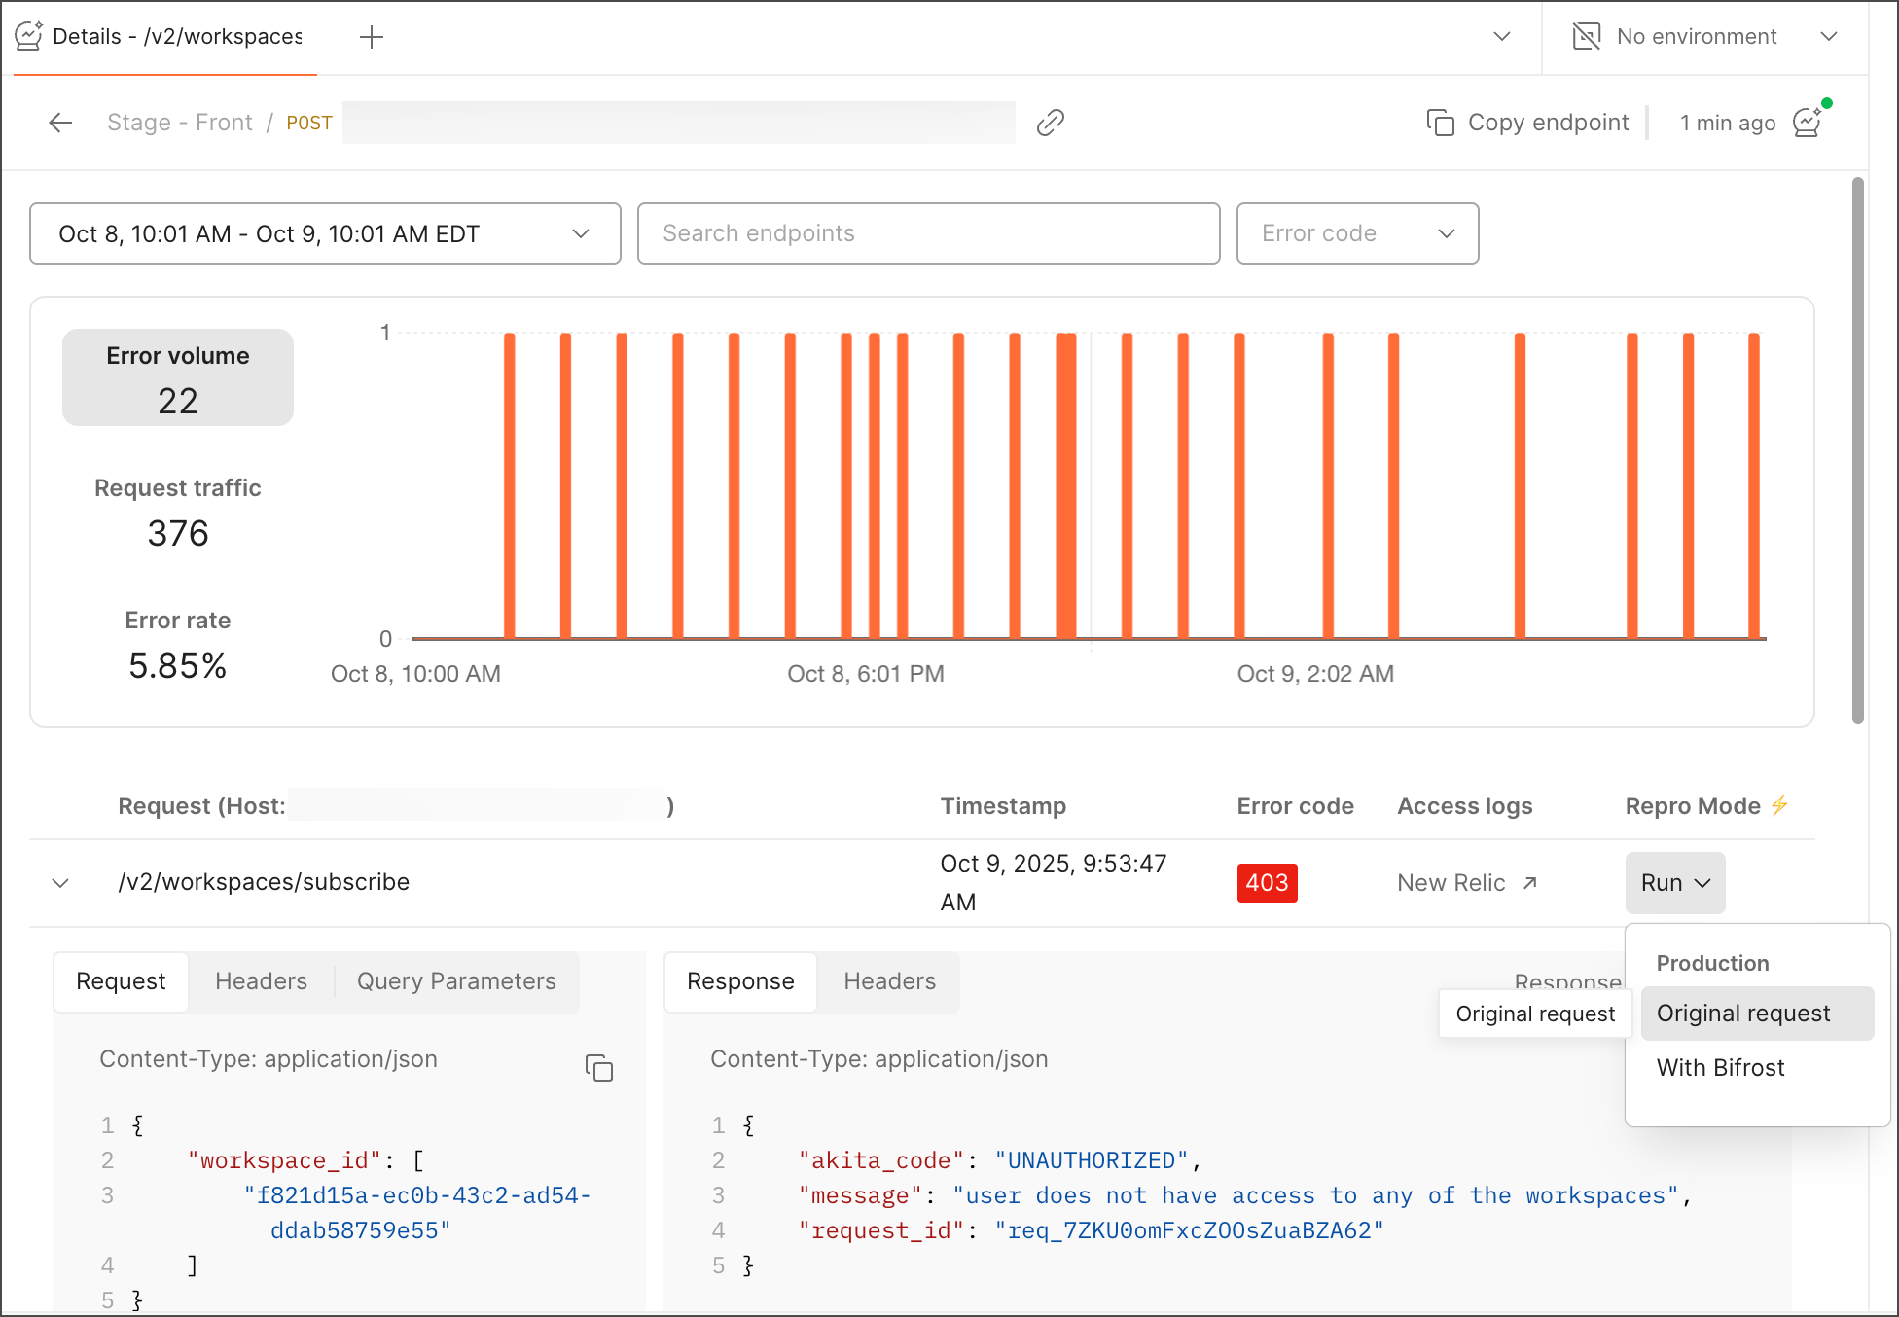Viewport: 1899px width, 1317px height.
Task: Click the Repro Mode lightning bolt icon
Action: tap(1779, 805)
